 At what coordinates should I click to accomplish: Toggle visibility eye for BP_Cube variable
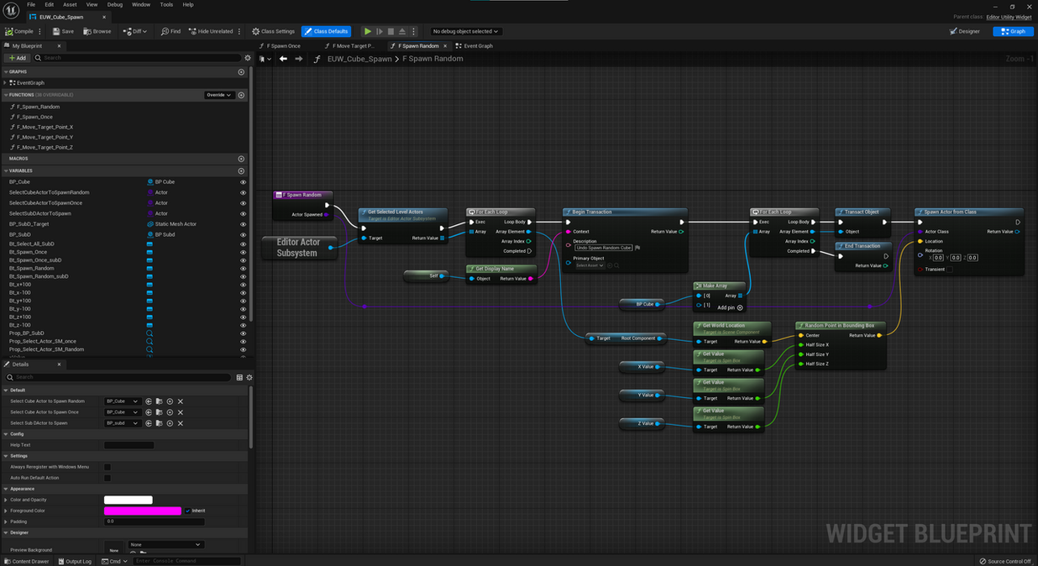point(244,182)
